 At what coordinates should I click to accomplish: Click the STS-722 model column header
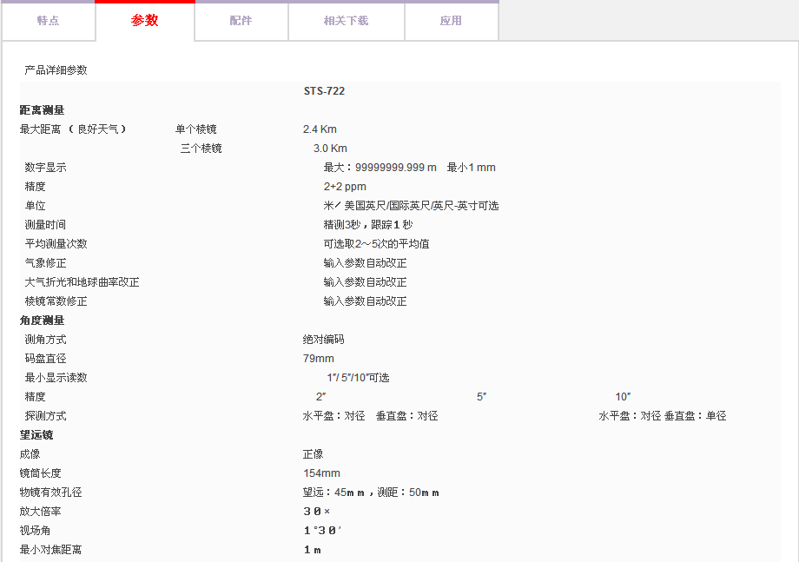point(324,91)
